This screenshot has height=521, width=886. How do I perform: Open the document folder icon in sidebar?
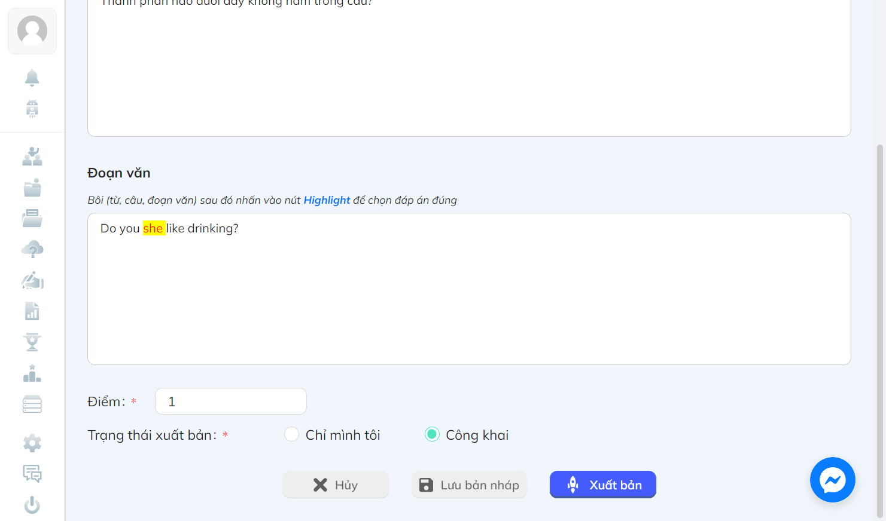[x=32, y=218]
